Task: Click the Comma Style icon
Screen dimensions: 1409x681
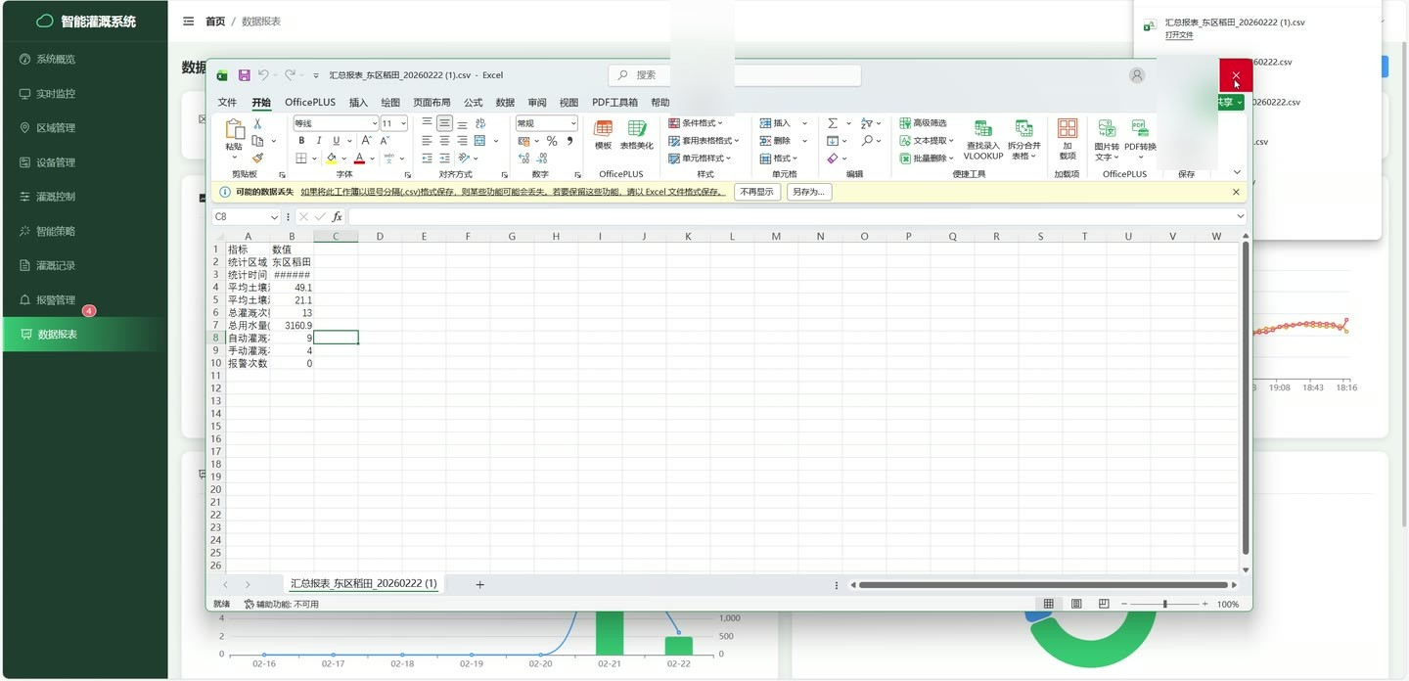Action: 570,141
